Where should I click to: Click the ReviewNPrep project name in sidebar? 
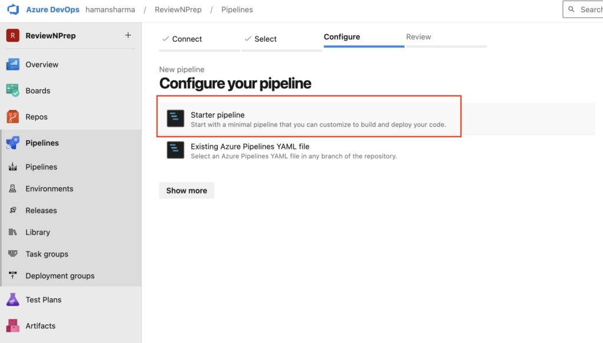pos(51,36)
